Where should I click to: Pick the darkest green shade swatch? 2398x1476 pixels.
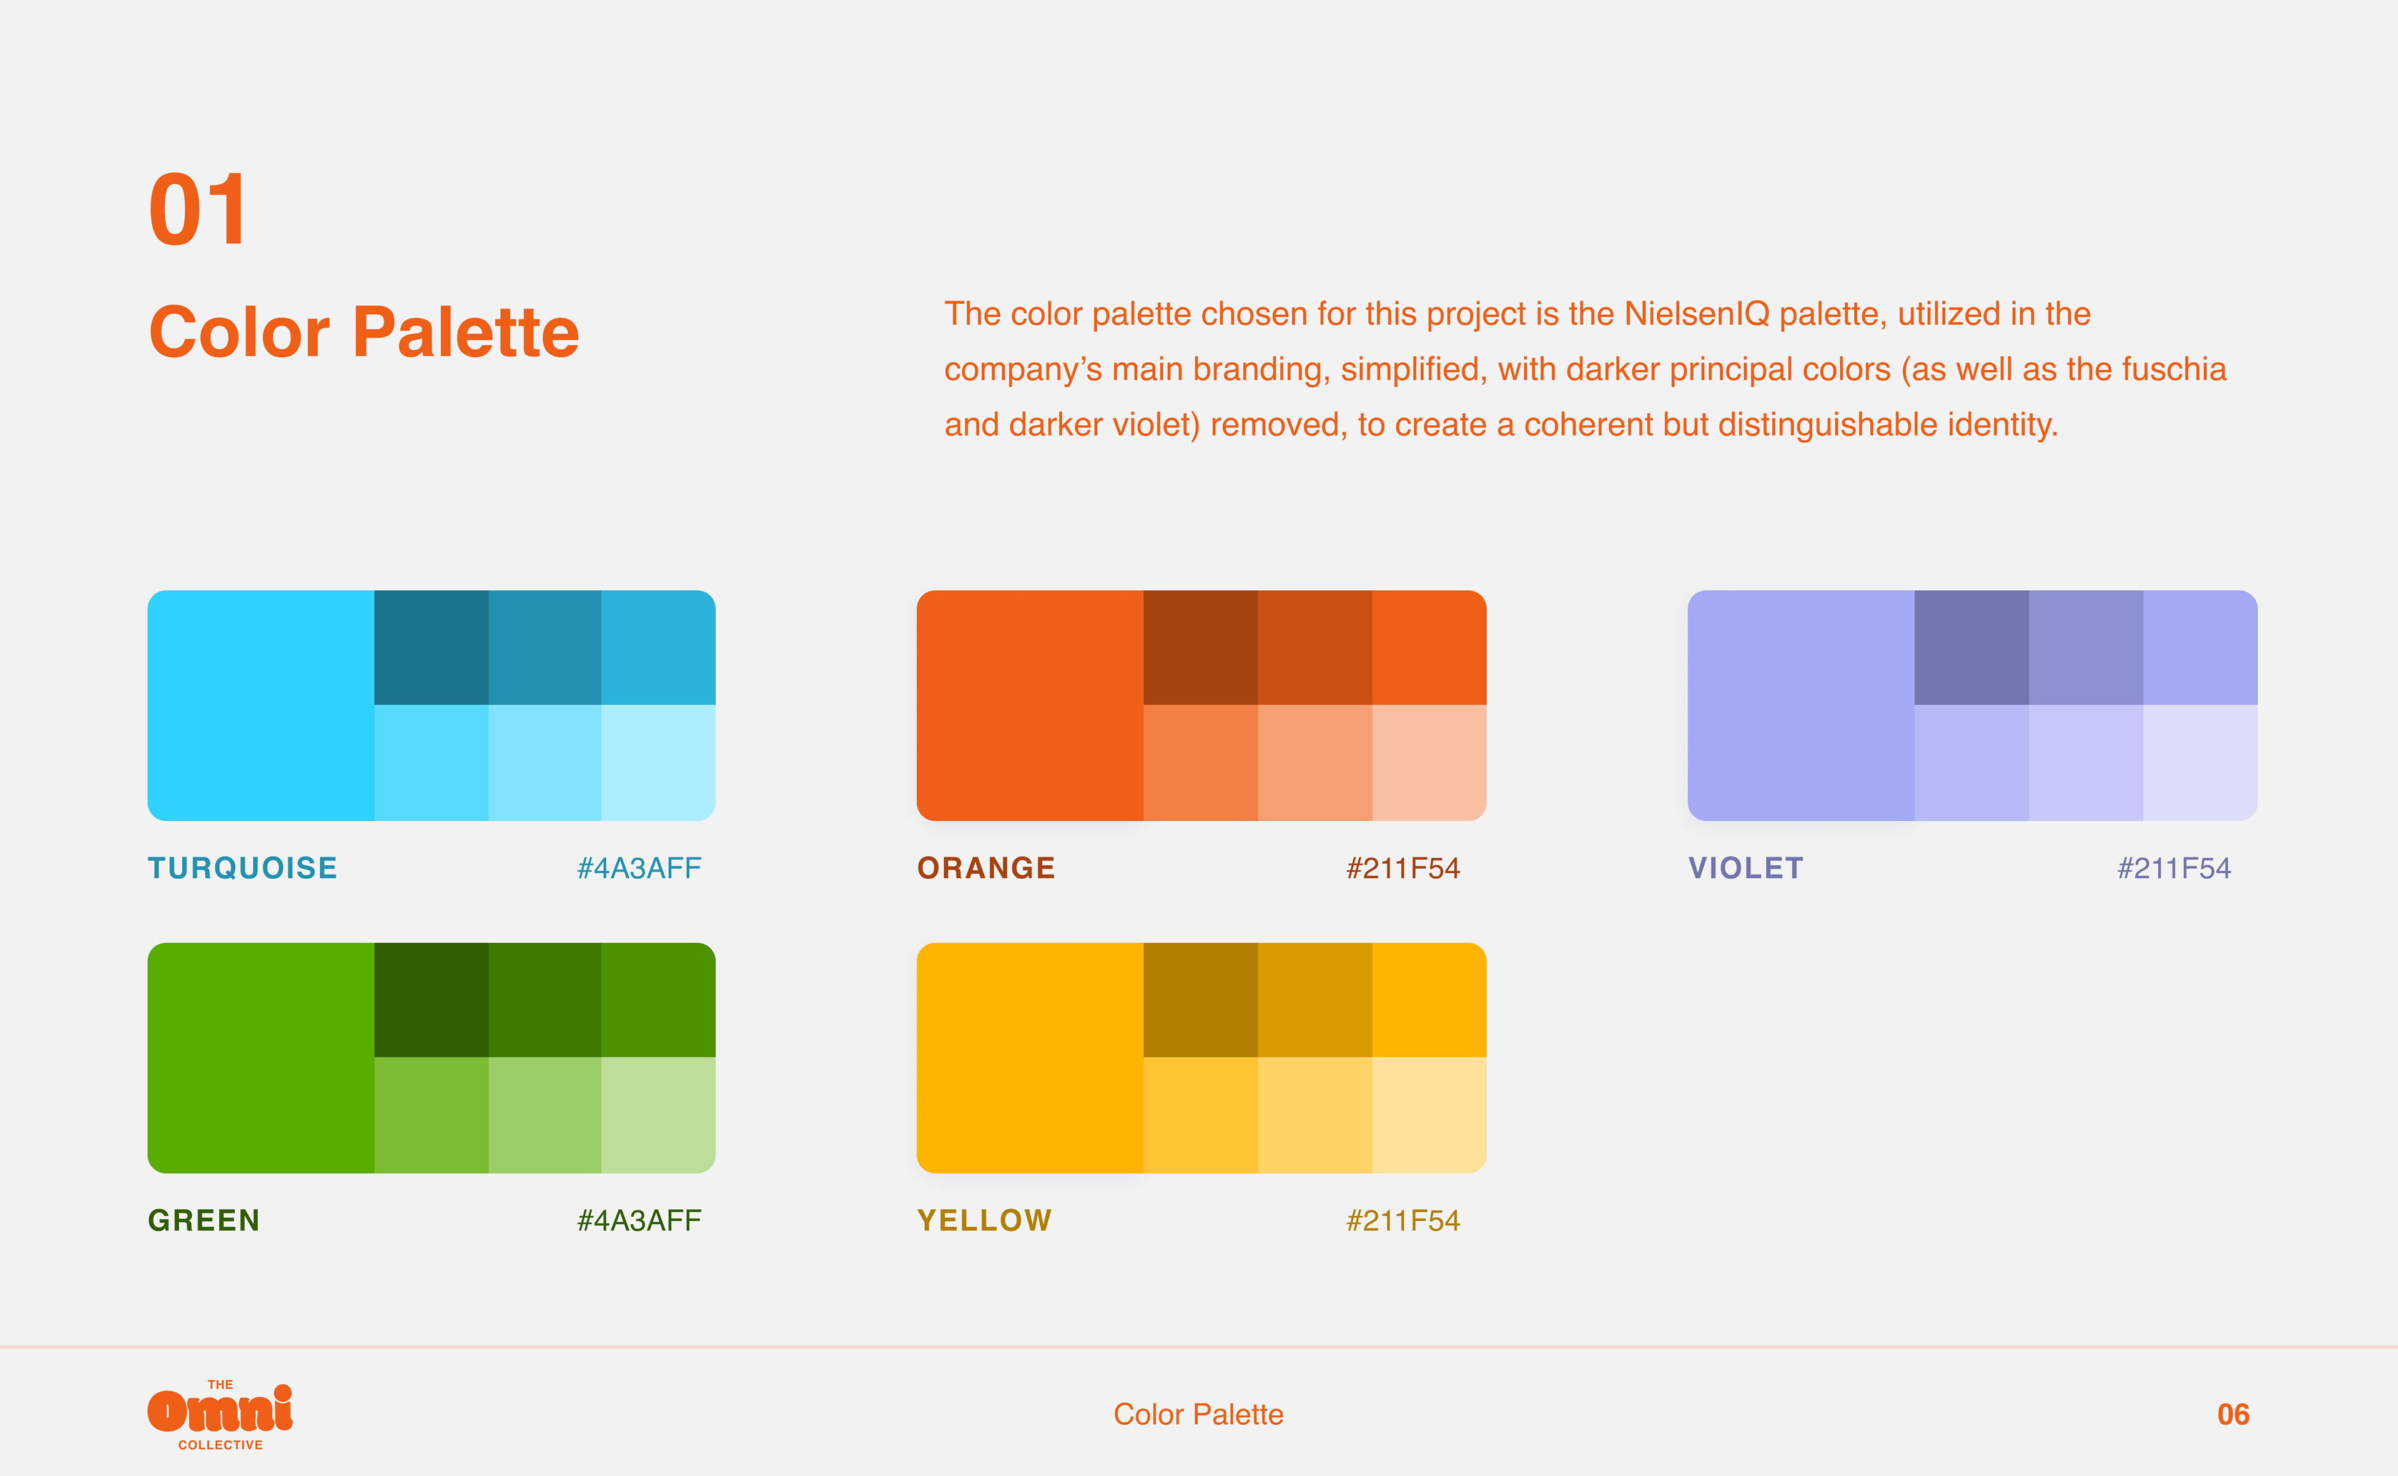point(430,999)
